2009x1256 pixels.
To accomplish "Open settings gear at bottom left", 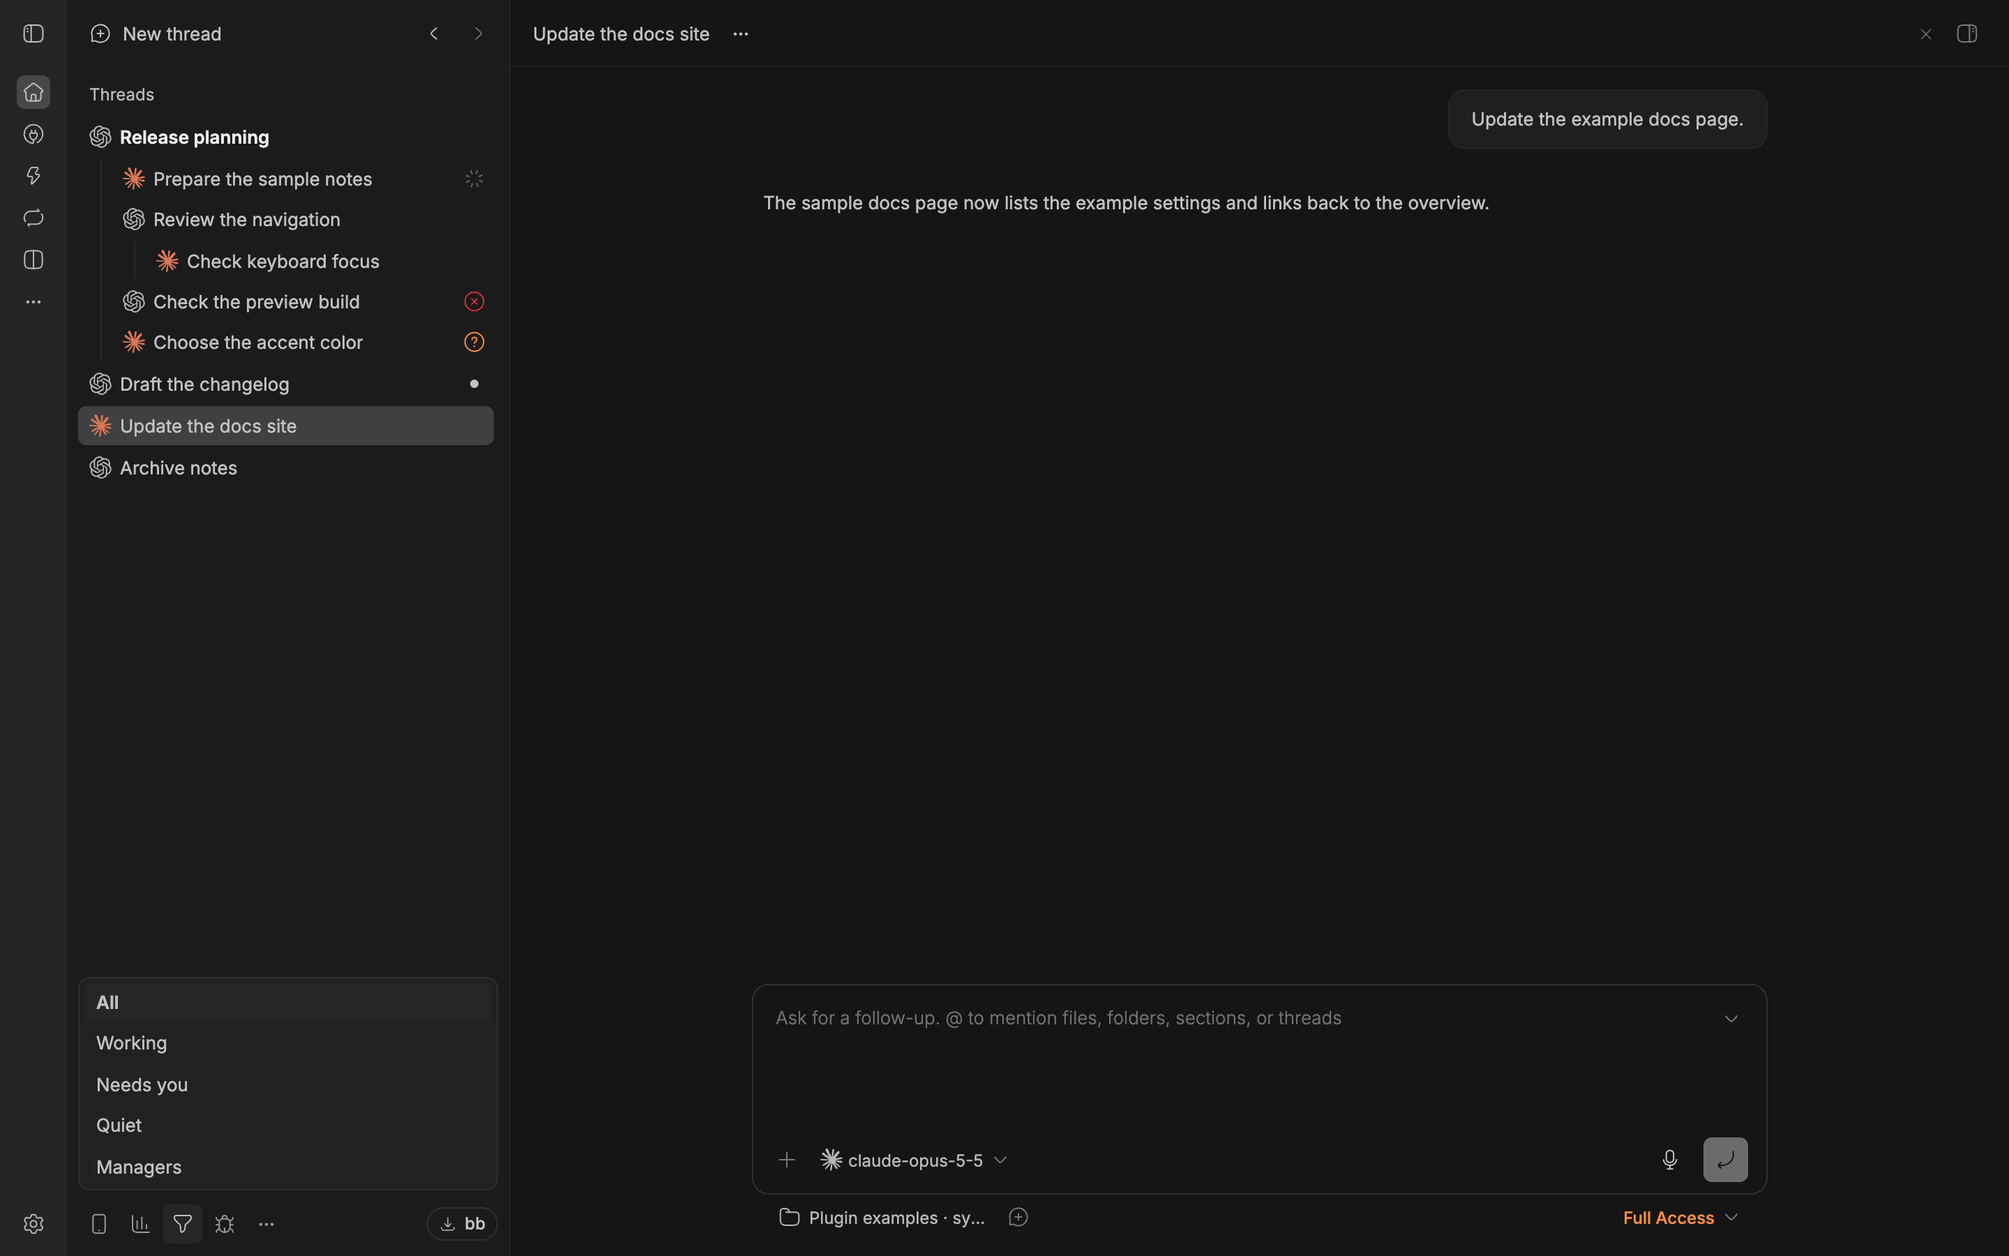I will click(x=33, y=1224).
